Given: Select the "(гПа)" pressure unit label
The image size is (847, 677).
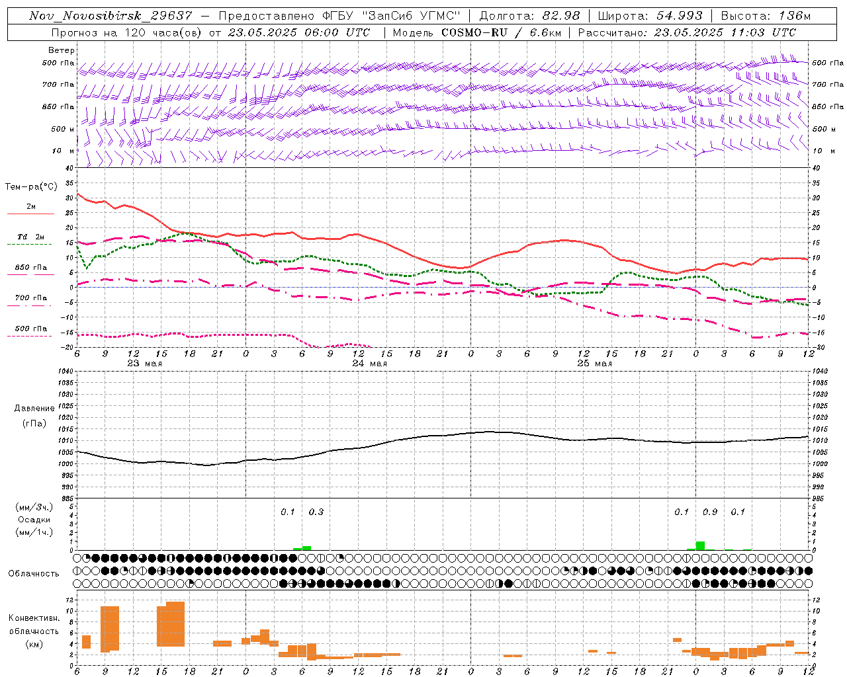Looking at the screenshot, I should [34, 423].
